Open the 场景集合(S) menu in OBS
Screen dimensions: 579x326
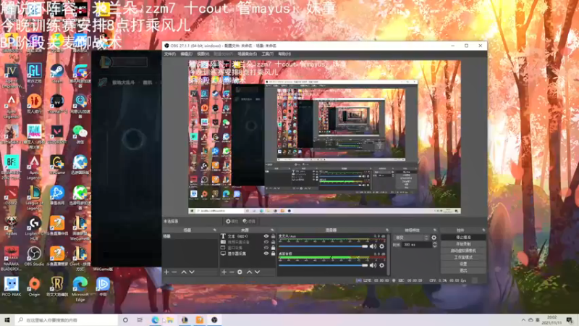point(247,54)
